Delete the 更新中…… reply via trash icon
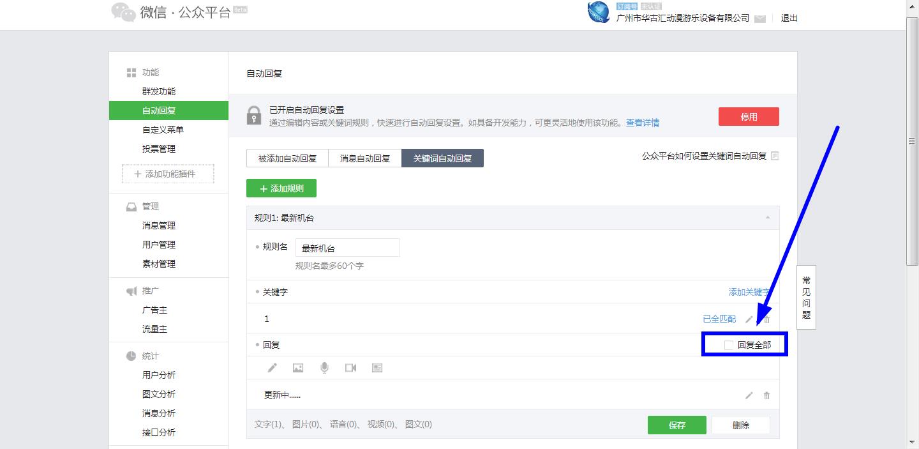This screenshot has height=449, width=919. [766, 395]
